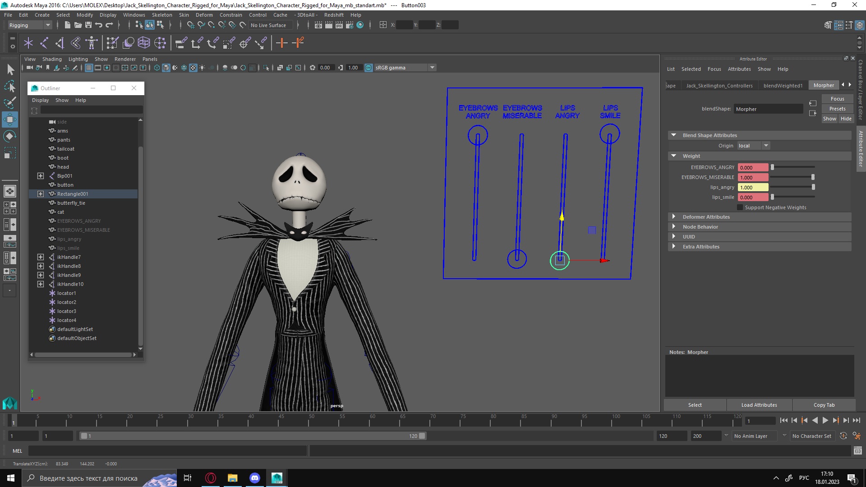This screenshot has height=487, width=866.
Task: Toggle Support Negative Weights checkbox
Action: coord(740,207)
